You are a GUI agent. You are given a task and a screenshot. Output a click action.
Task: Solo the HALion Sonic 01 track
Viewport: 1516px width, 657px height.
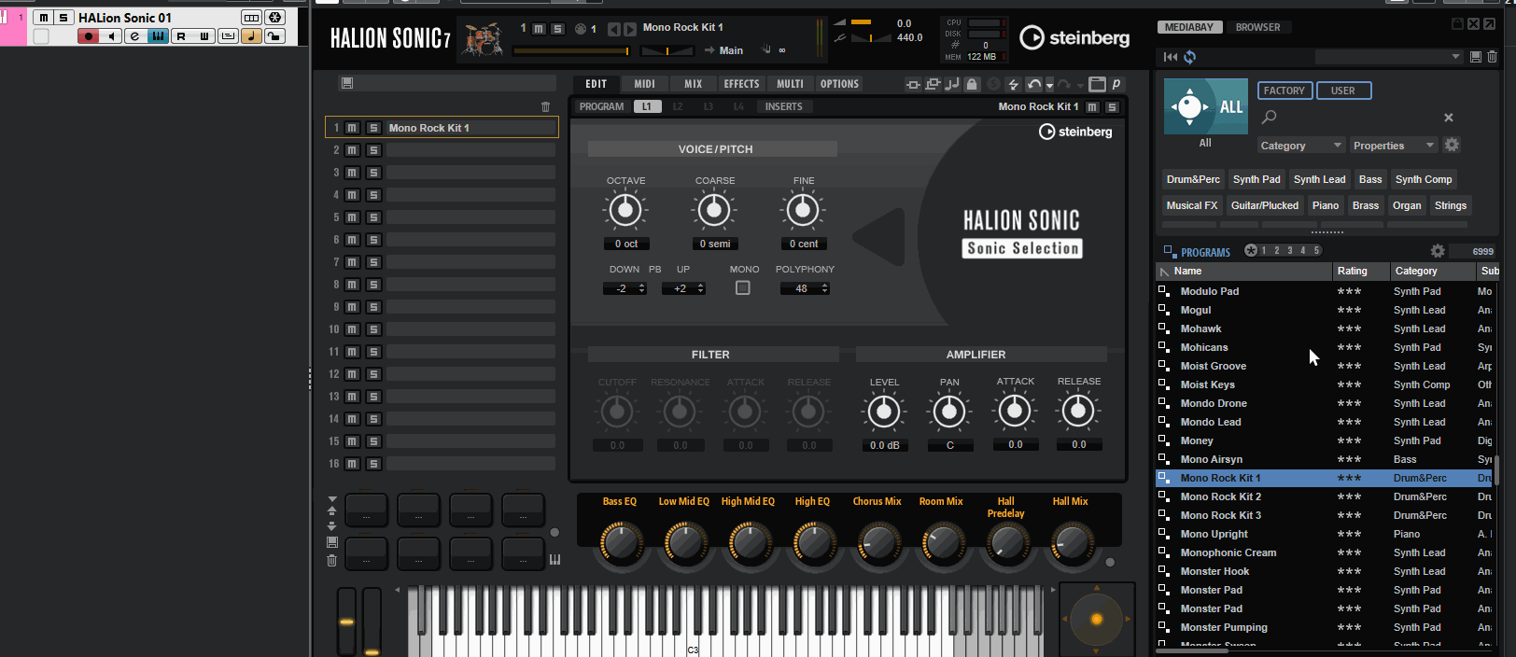(63, 18)
